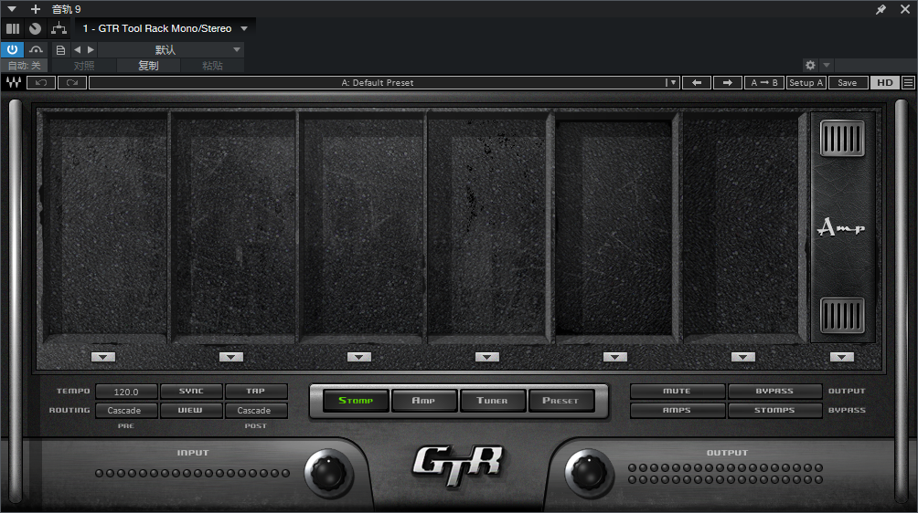Toggle Stomps bypass button
The height and width of the screenshot is (513, 918).
[774, 411]
